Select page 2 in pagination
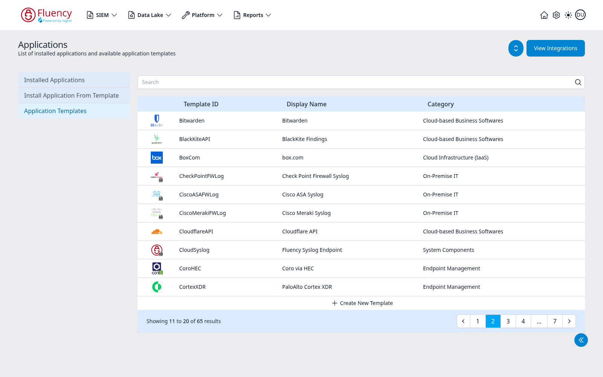 493,321
